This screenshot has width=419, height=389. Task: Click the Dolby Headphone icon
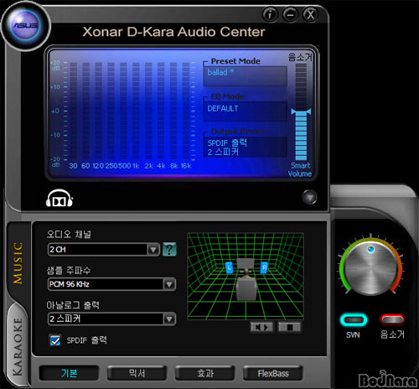(59, 199)
